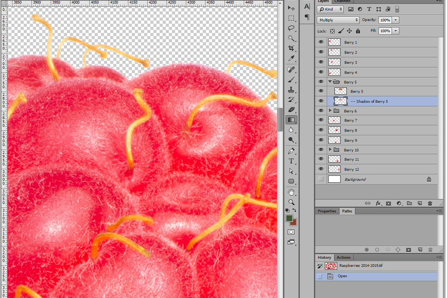Click Link layers icon

tap(368, 203)
